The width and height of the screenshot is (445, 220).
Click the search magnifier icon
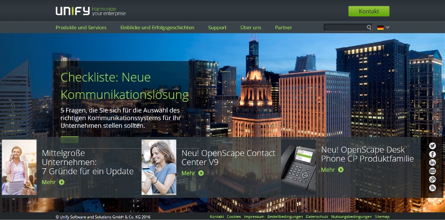point(369,28)
